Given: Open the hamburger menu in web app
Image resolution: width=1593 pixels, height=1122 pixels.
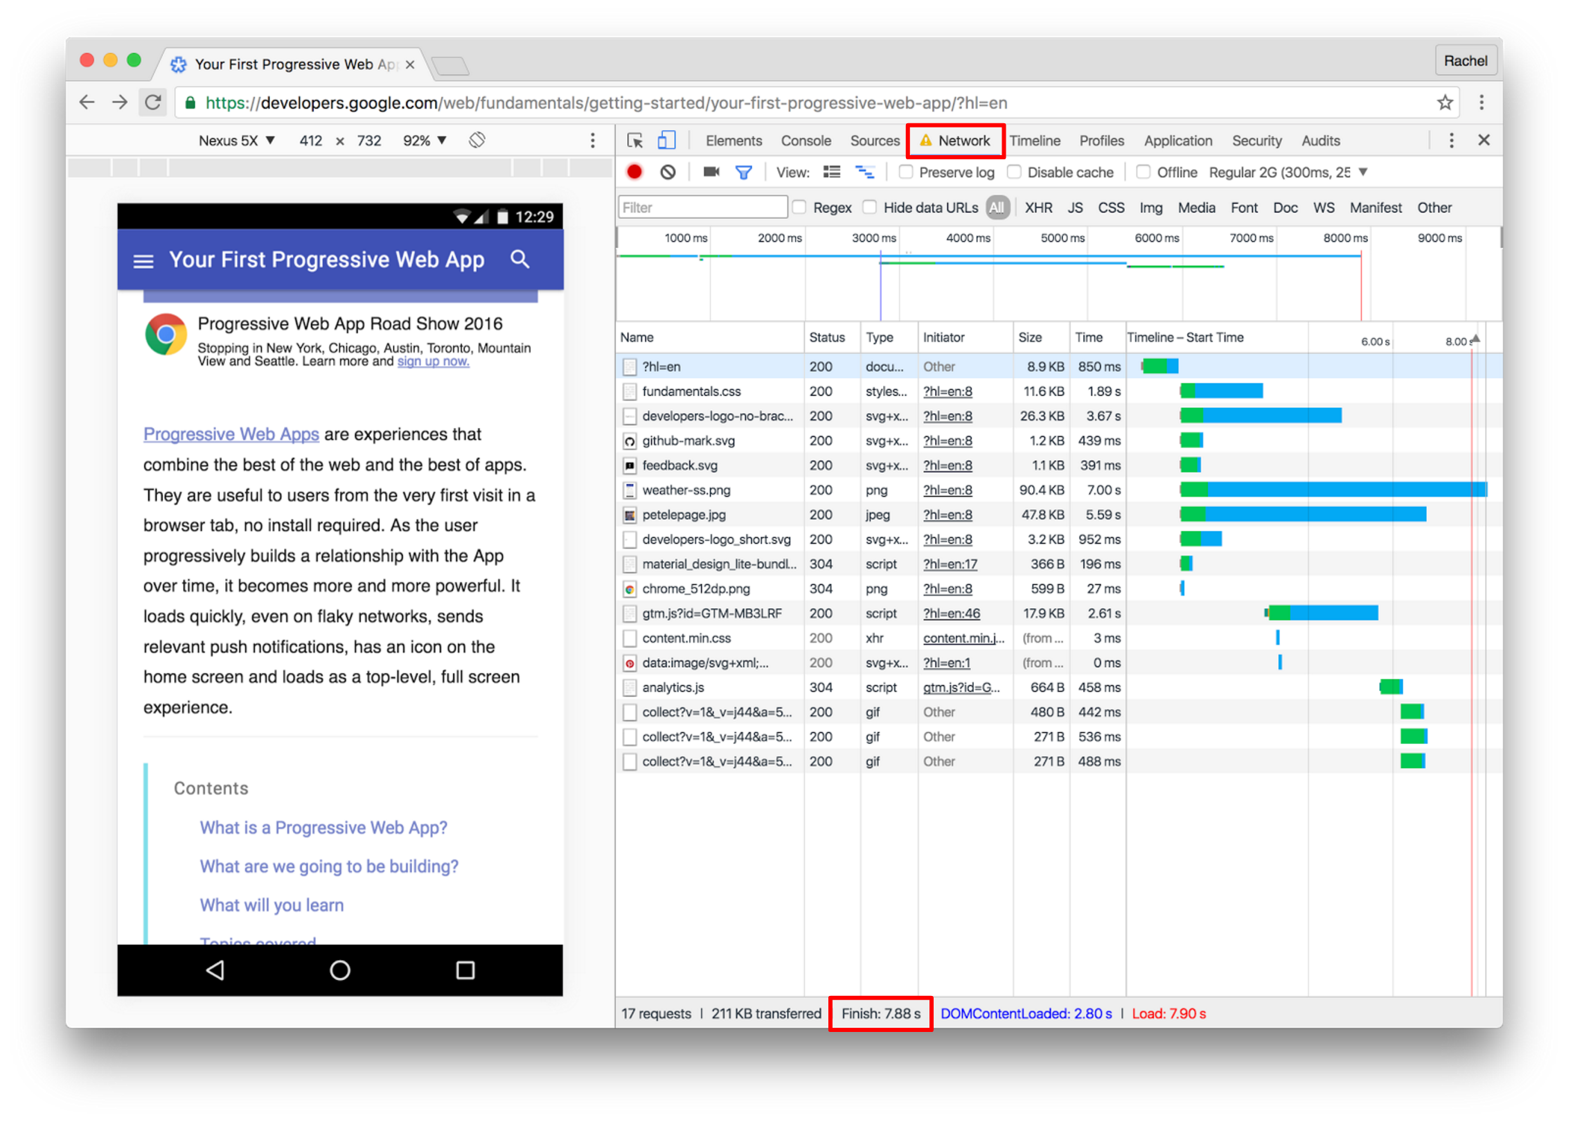Looking at the screenshot, I should tap(143, 262).
